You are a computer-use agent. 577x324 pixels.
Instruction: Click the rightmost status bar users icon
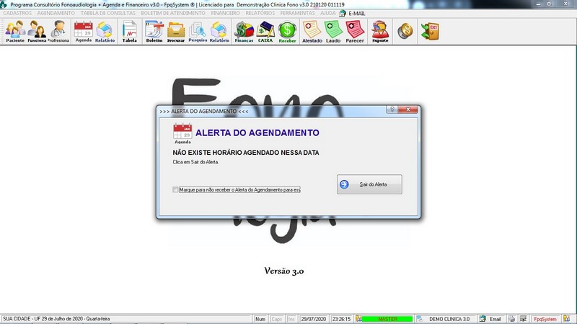point(566,319)
